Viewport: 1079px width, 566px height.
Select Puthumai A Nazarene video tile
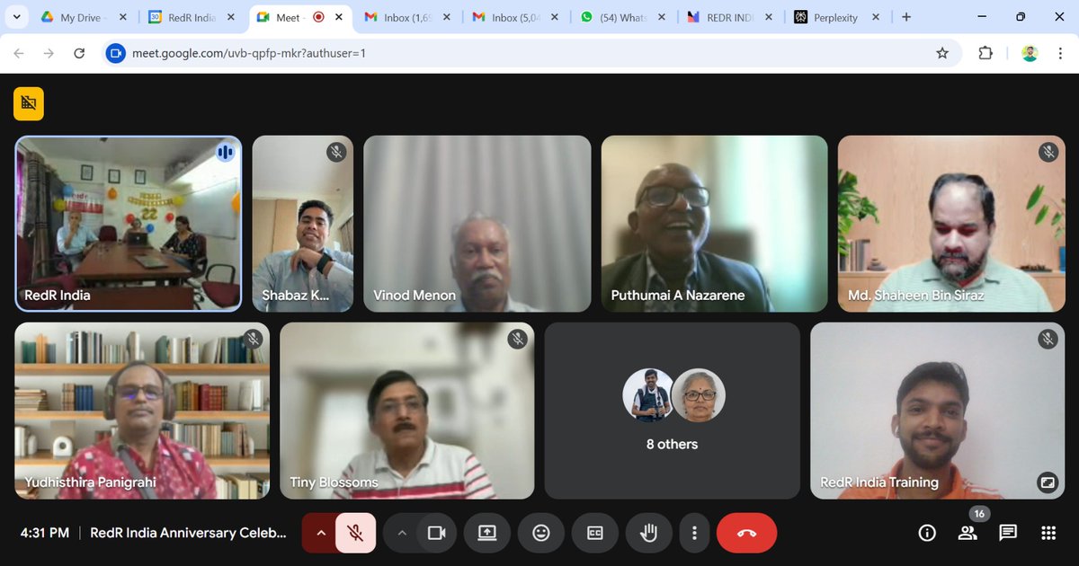click(x=714, y=224)
